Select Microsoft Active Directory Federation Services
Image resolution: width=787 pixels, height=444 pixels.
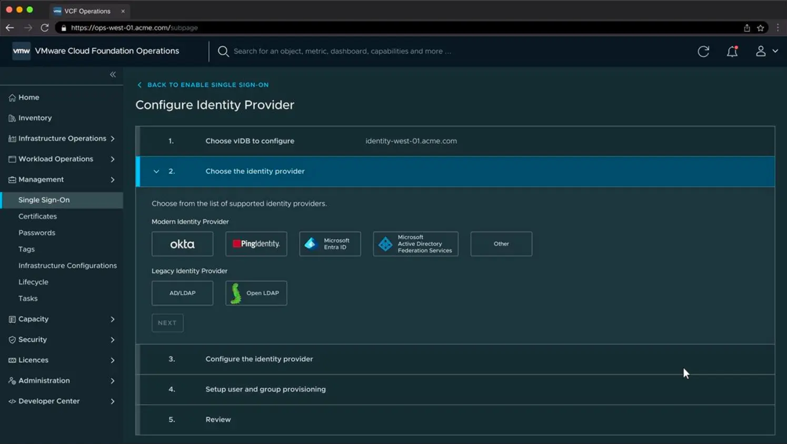tap(416, 244)
